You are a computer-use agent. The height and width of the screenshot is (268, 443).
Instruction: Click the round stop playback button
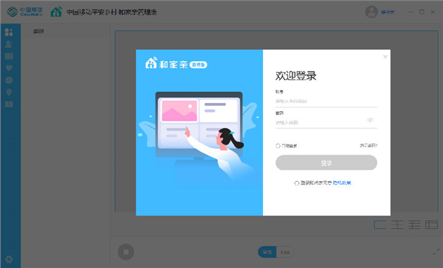126,252
